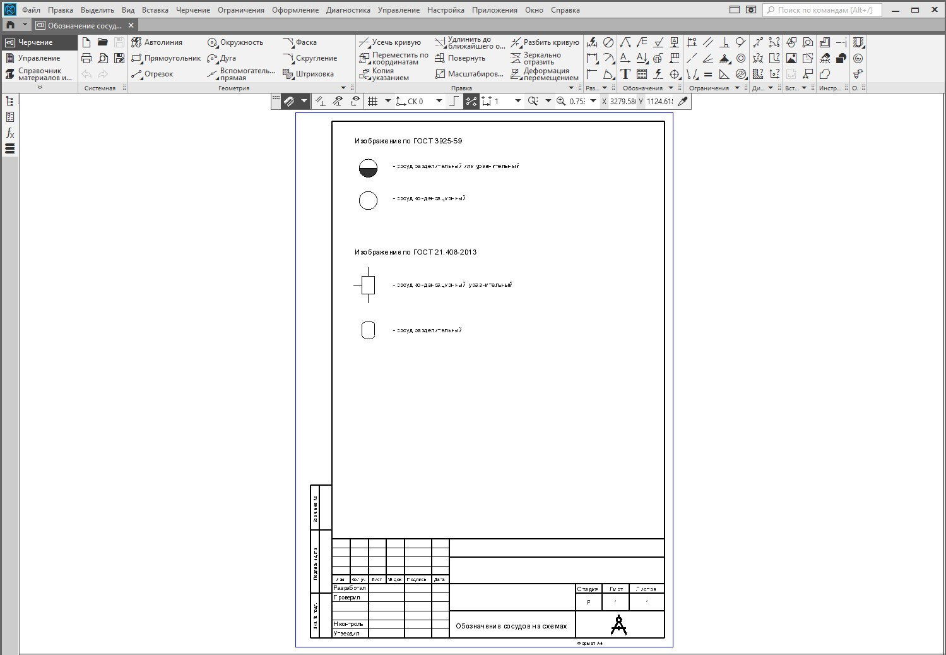Click the Усечь кривую trim tool
Viewport: 946px width, 655px height.
(x=390, y=42)
